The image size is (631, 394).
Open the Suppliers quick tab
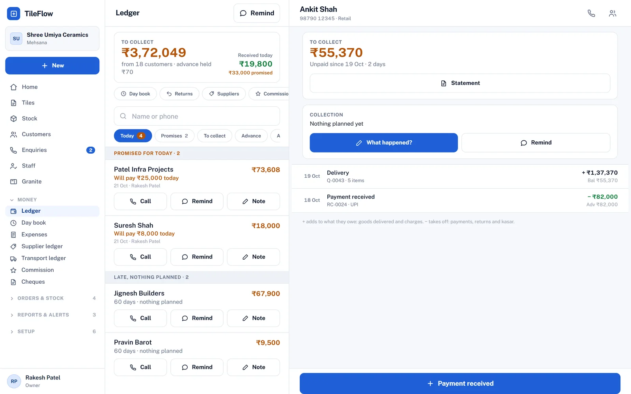click(x=224, y=94)
